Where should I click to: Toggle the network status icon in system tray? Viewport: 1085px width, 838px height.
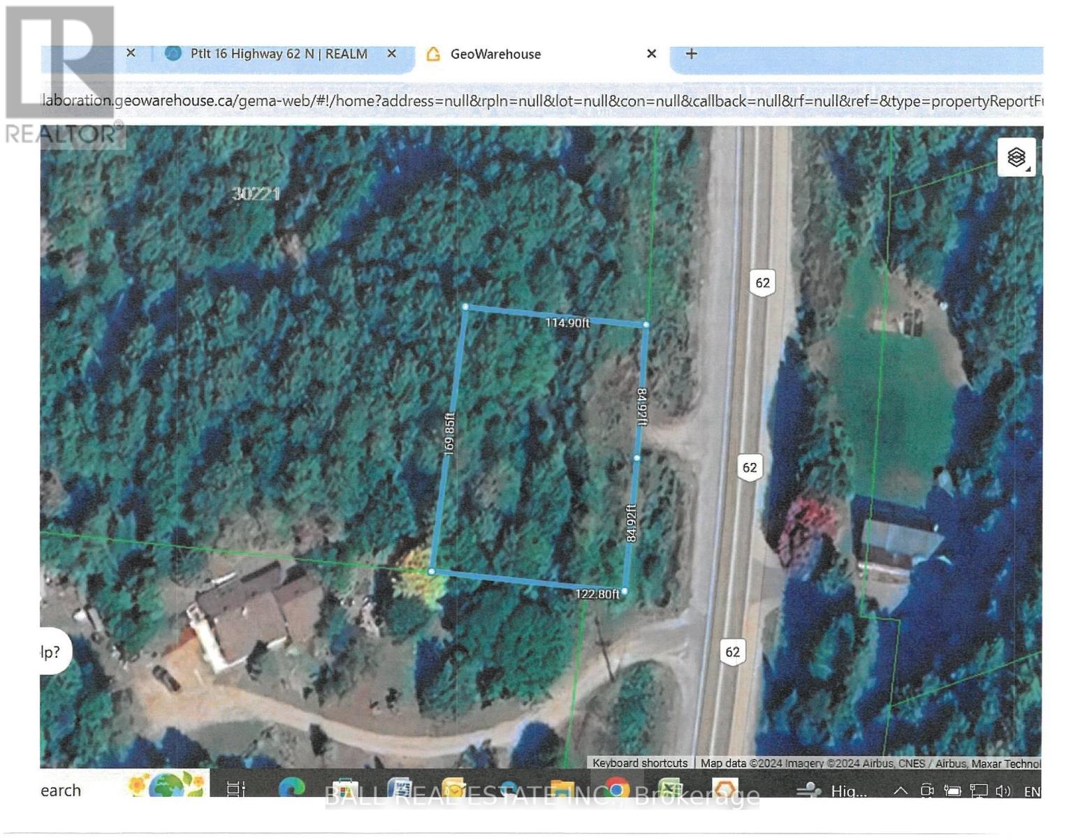coord(978,791)
